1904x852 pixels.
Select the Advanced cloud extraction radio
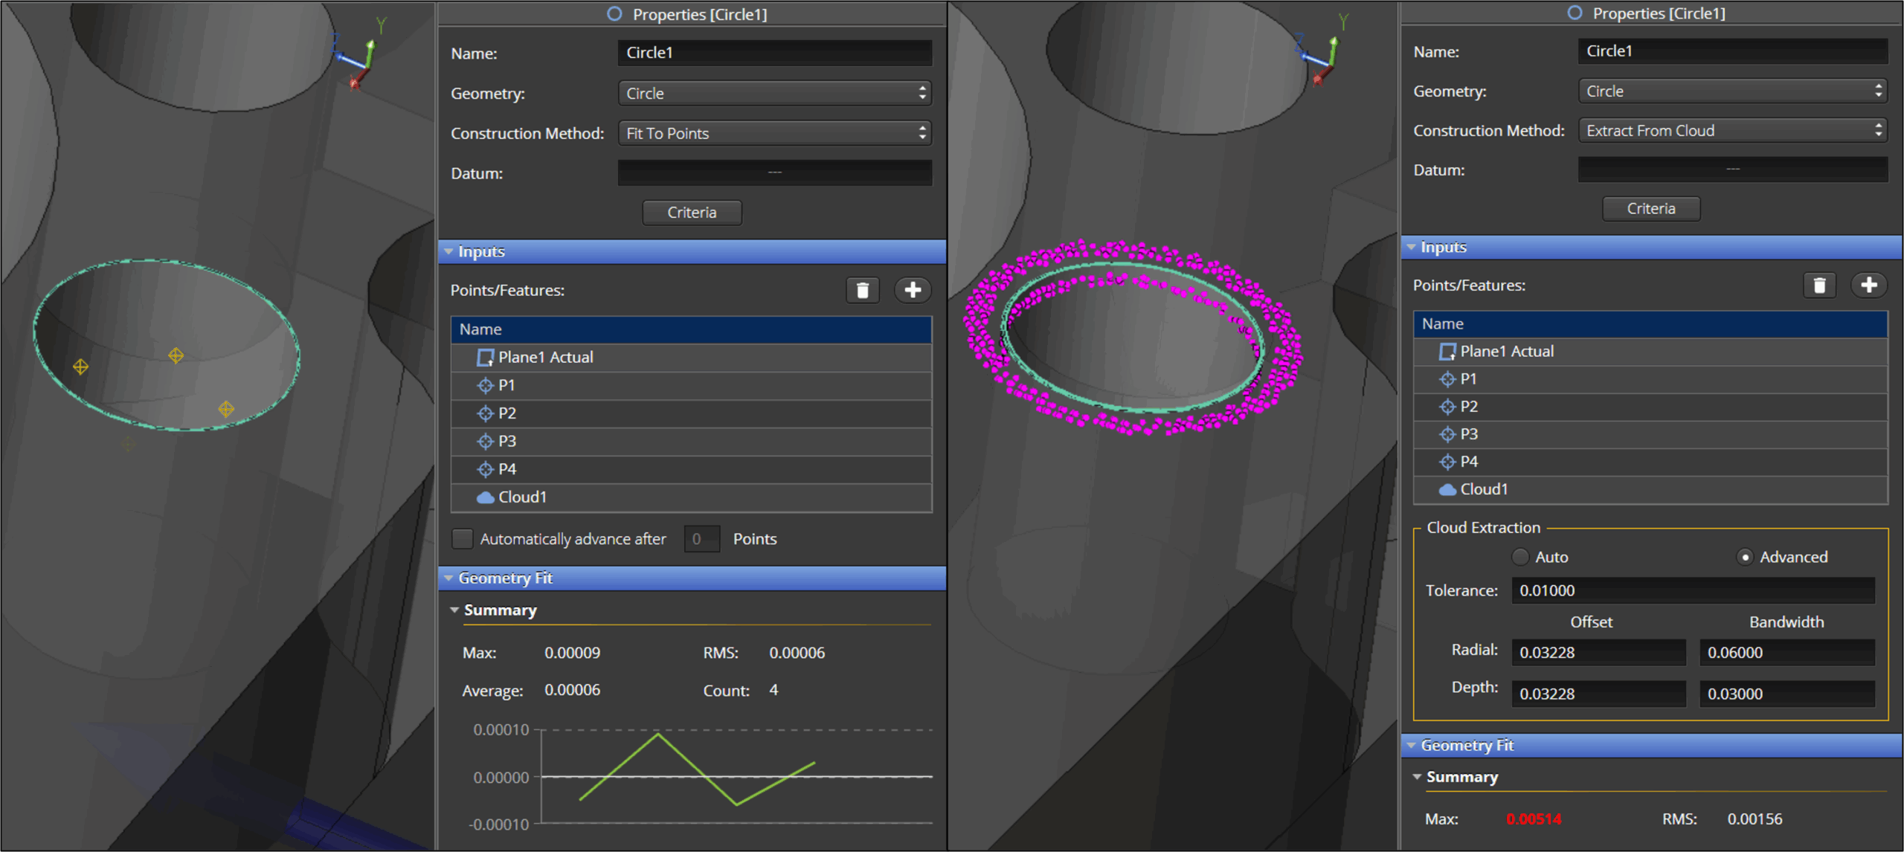click(x=1745, y=557)
